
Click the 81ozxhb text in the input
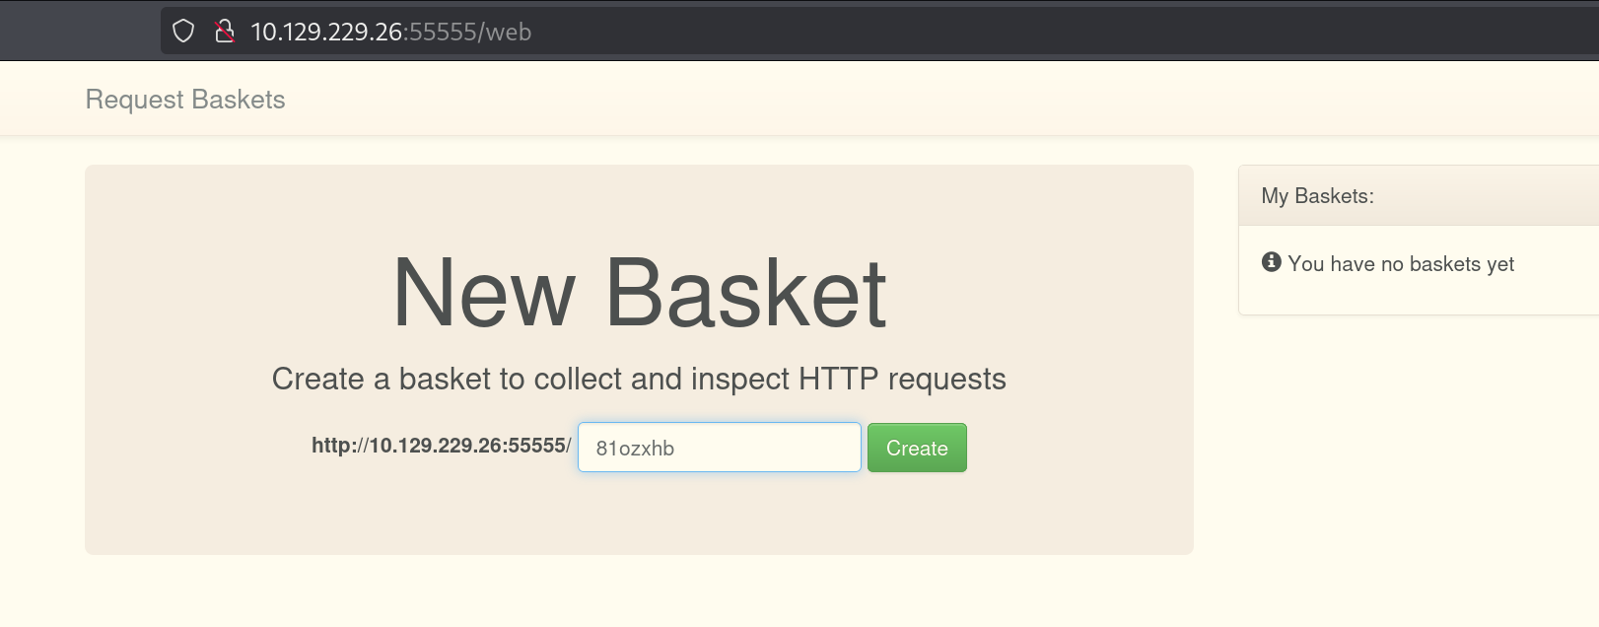click(635, 449)
